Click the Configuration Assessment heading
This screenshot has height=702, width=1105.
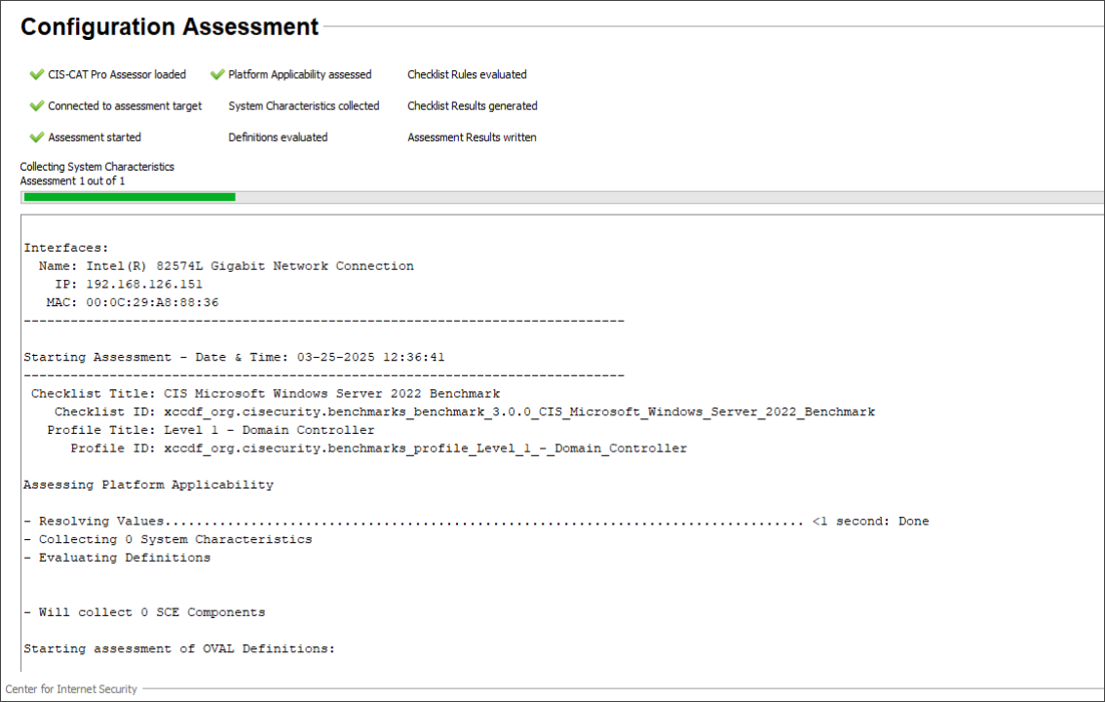click(170, 27)
